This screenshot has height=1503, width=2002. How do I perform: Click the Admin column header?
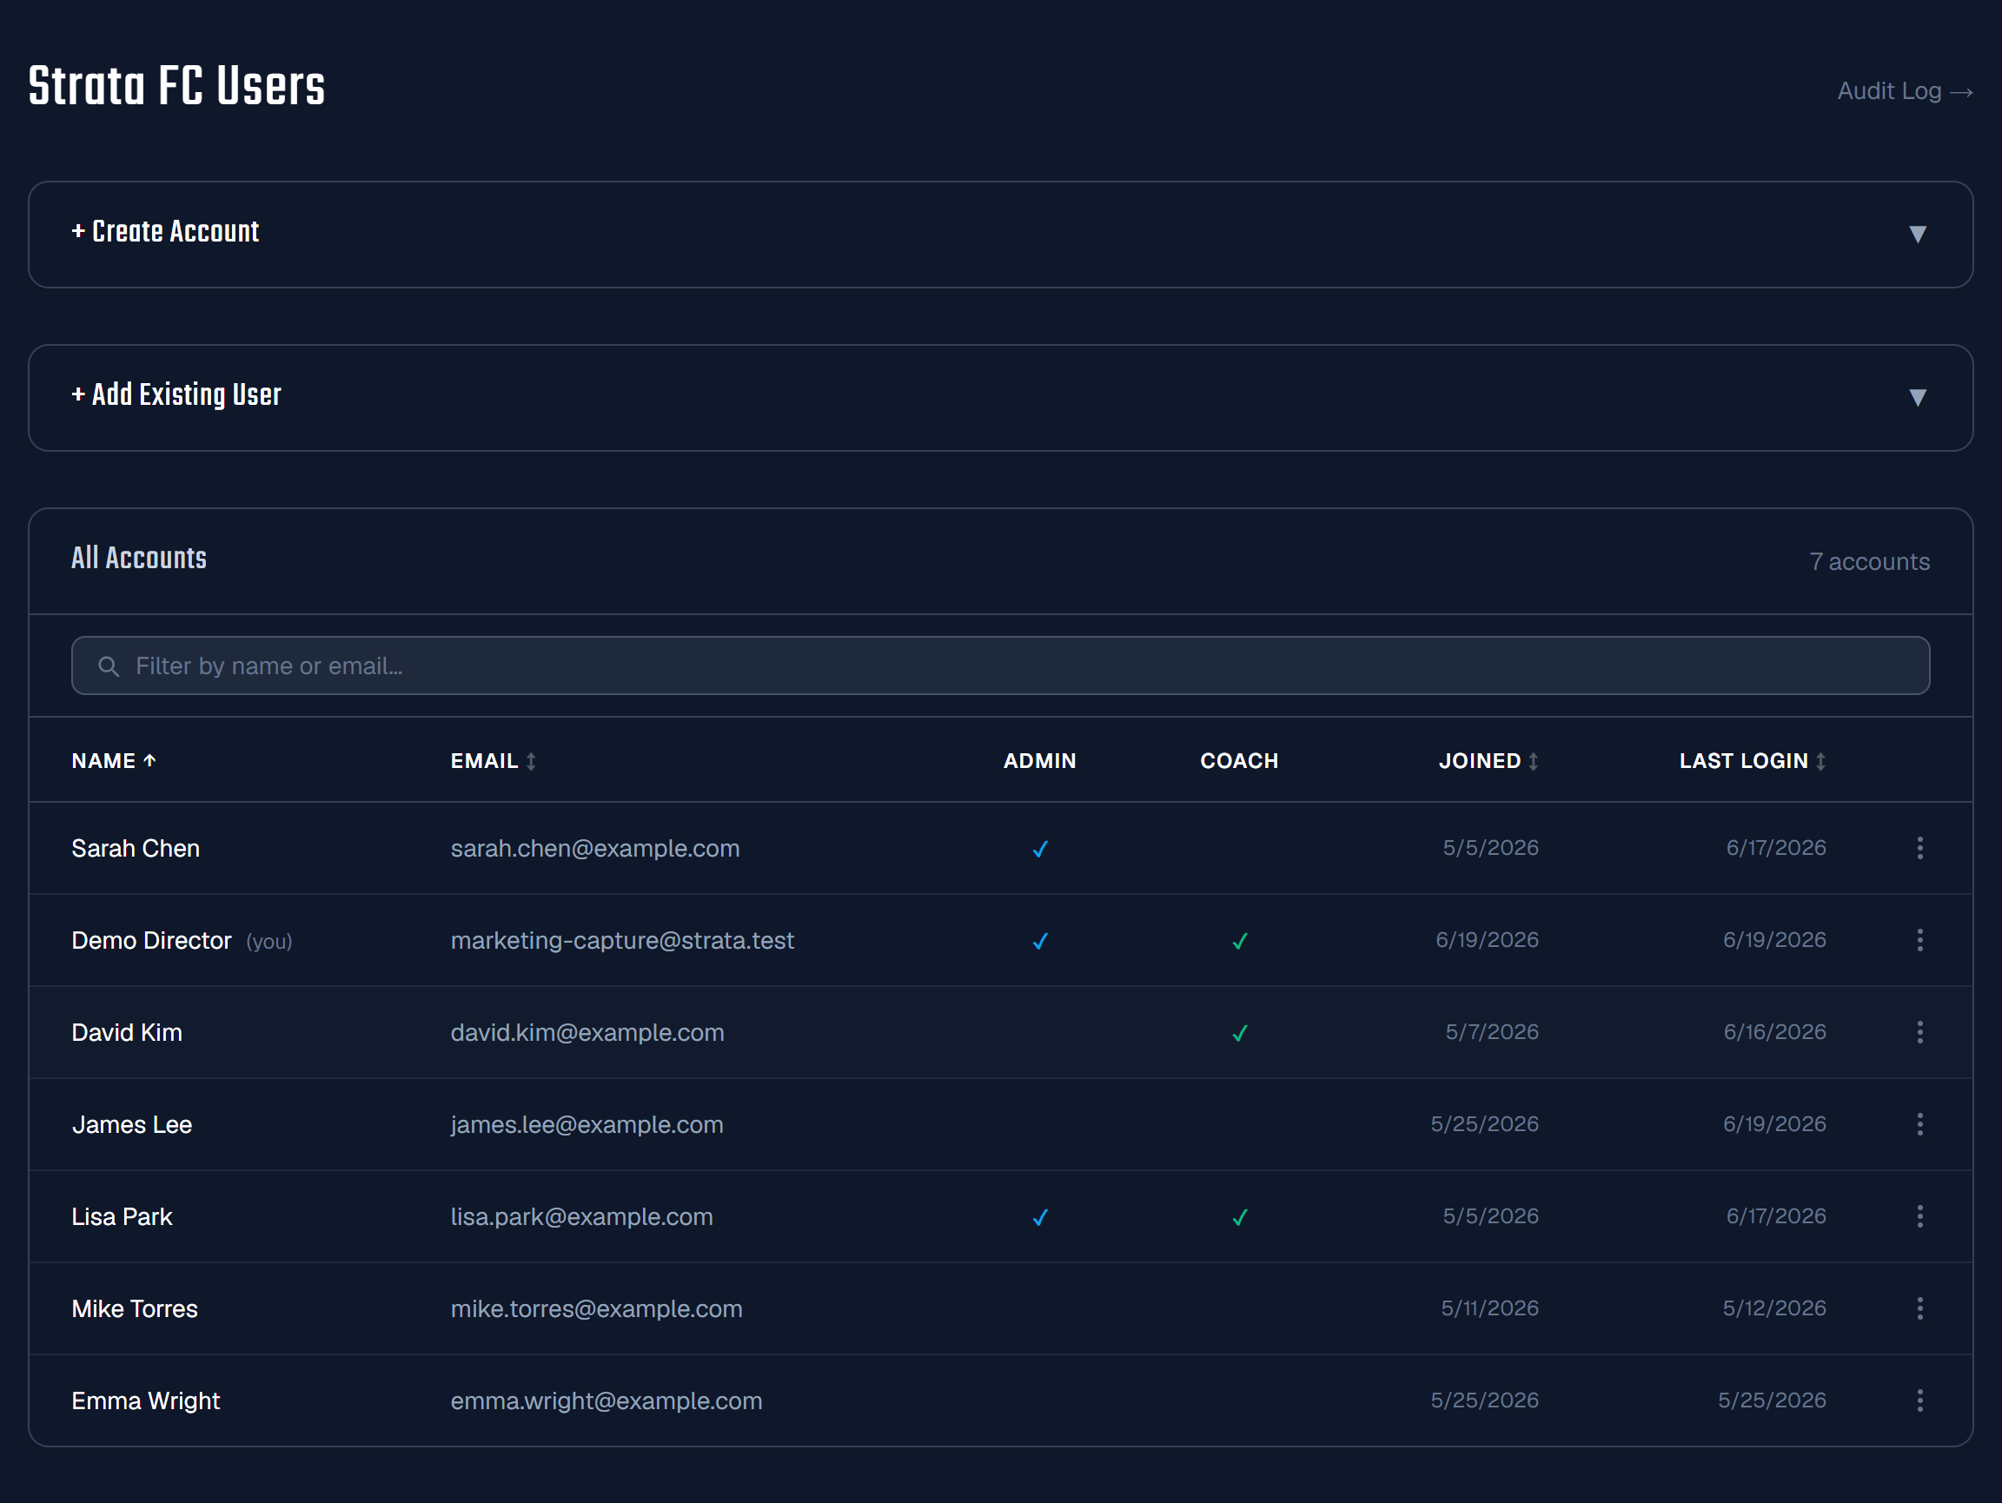click(1040, 761)
